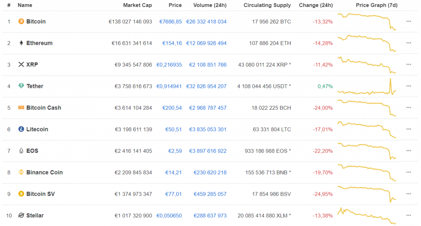
Task: Click Tether change value 0,47%
Action: (325, 86)
